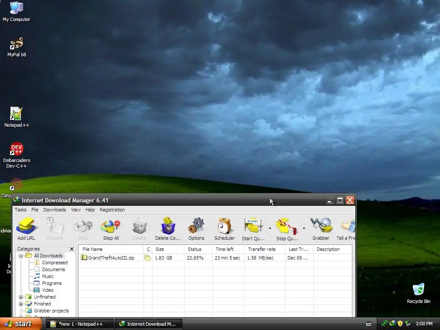Viewport: 440px width, 330px height.
Task: Collapse the All Downloads tree node
Action: point(21,256)
